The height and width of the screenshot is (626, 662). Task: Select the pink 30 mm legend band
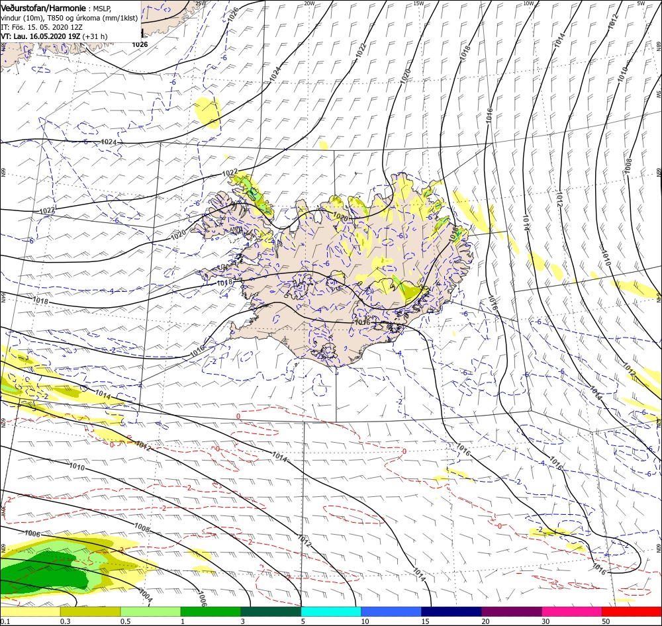pos(572,611)
